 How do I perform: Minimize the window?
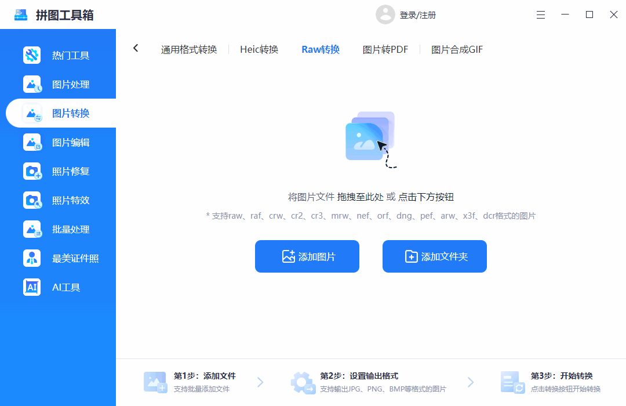point(565,14)
